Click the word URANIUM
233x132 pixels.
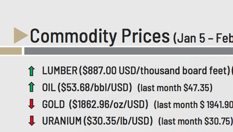tap(62, 121)
